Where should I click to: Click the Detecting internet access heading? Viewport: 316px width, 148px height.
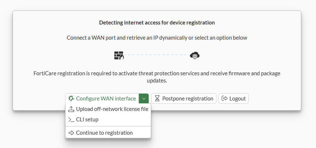point(157,23)
